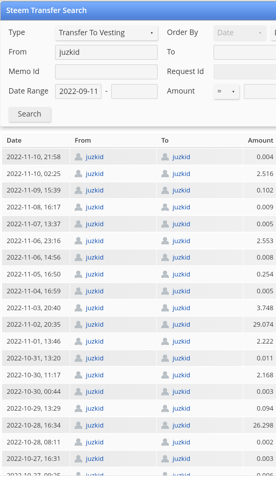Image resolution: width=276 pixels, height=477 pixels.
Task: Click To user icon in 2022-11-10, 21:58 row
Action: 165,157
